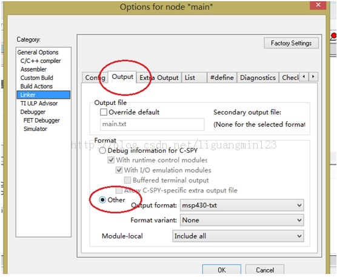Click Factory Settings button
This screenshot has width=337, height=277.
coord(291,43)
